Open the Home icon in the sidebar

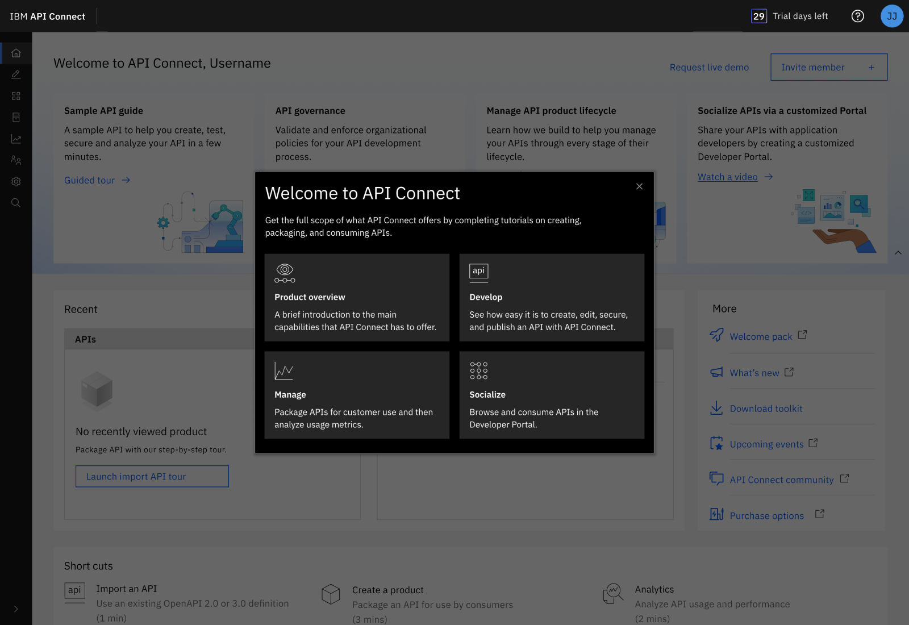tap(16, 53)
